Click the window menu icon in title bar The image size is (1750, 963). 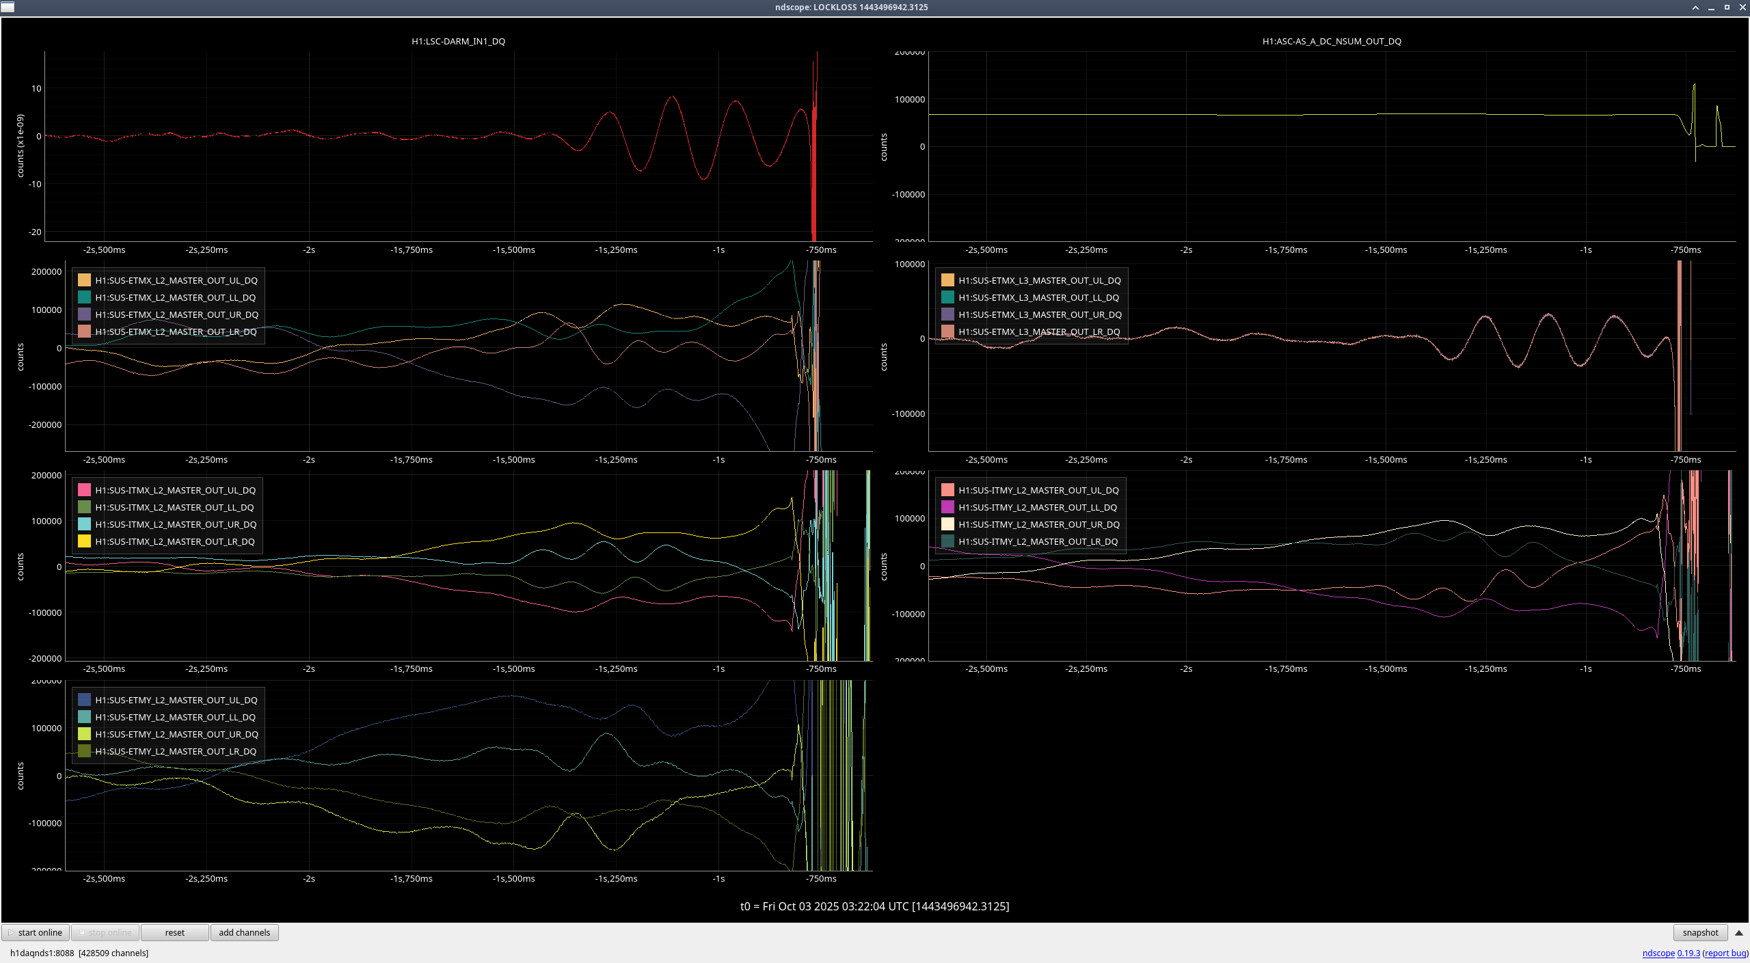(8, 8)
